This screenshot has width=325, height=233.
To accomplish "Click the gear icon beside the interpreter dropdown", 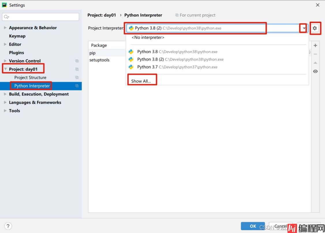I will pyautogui.click(x=315, y=28).
